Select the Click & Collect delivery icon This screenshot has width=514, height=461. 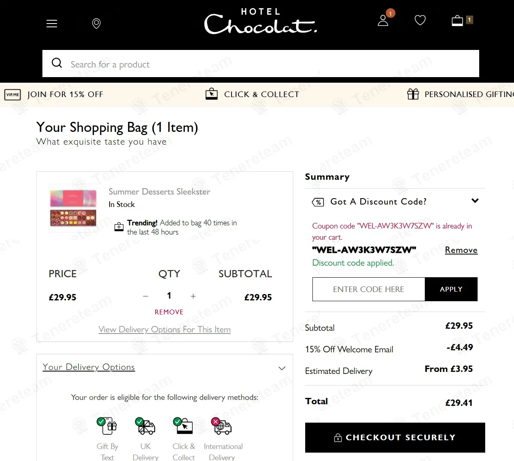pyautogui.click(x=183, y=427)
